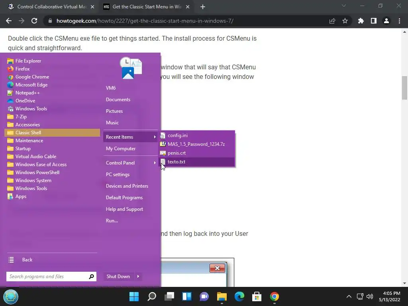Open a new browser tab
This screenshot has width=408, height=306.
(203, 7)
